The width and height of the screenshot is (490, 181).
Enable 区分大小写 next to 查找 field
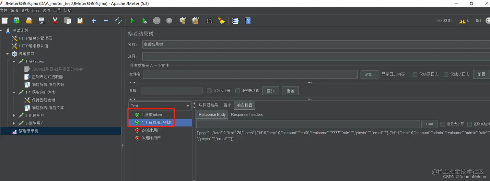tap(209, 91)
